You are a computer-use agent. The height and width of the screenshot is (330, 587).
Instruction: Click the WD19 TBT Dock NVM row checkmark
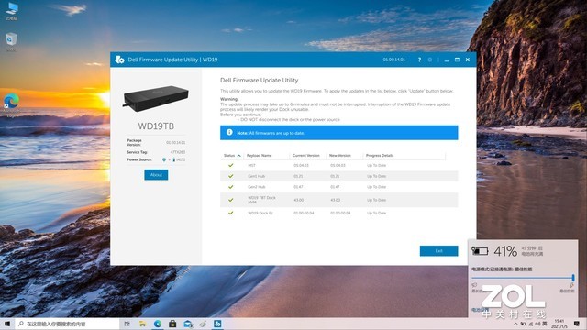click(x=230, y=200)
